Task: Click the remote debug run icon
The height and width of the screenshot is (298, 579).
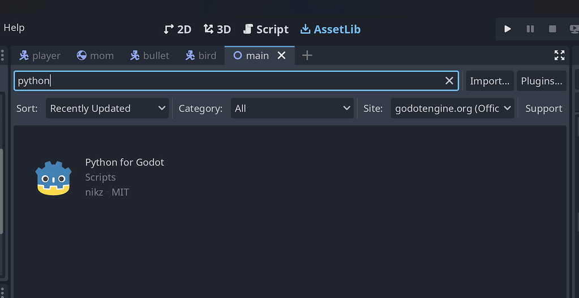Action: (573, 29)
